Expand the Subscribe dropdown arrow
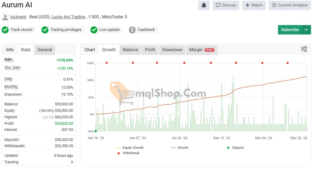The height and width of the screenshot is (169, 314). [306, 30]
